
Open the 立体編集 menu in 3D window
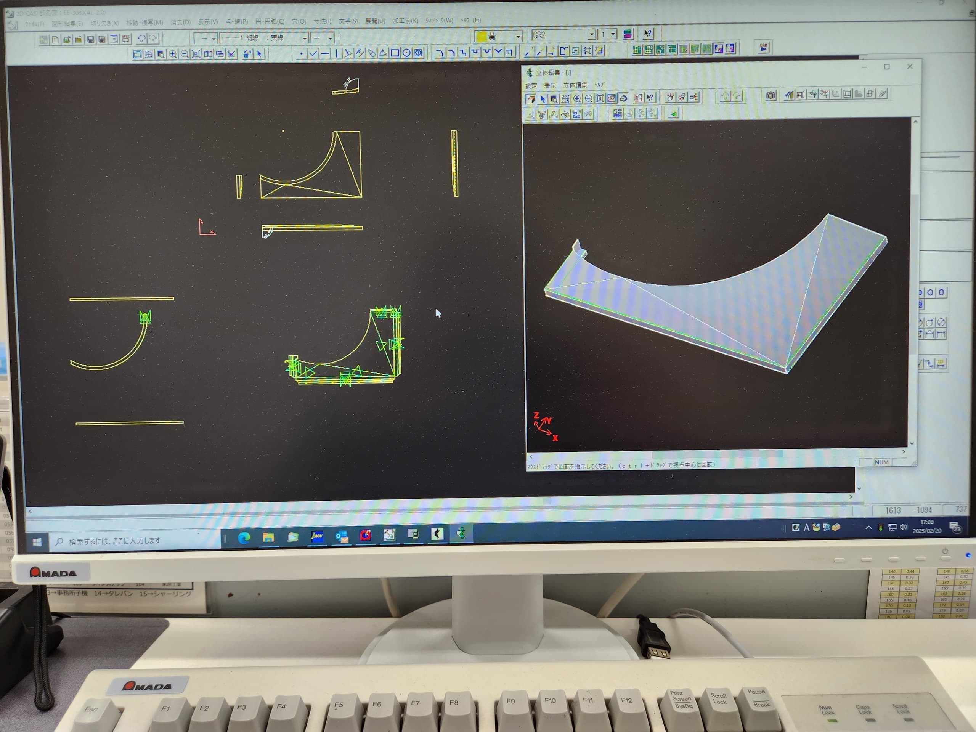click(575, 85)
